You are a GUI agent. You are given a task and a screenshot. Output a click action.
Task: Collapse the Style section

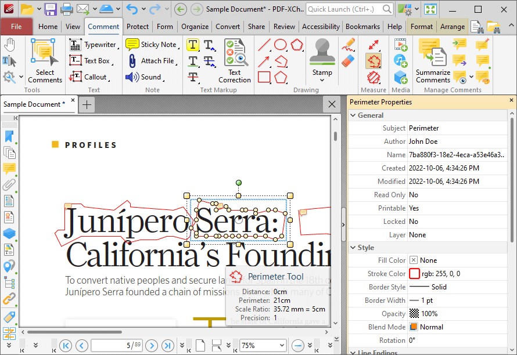[x=353, y=248]
